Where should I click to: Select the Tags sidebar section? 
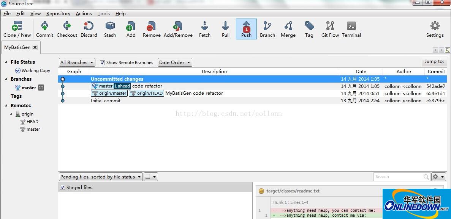pyautogui.click(x=16, y=96)
